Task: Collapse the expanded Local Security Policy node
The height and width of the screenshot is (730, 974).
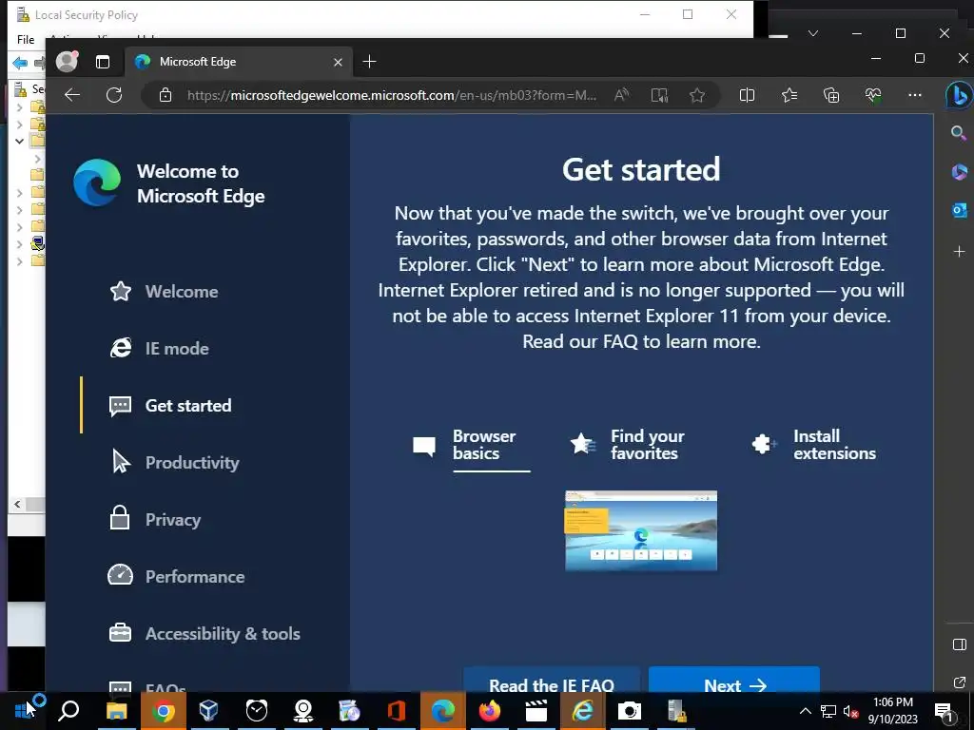Action: pos(19,141)
